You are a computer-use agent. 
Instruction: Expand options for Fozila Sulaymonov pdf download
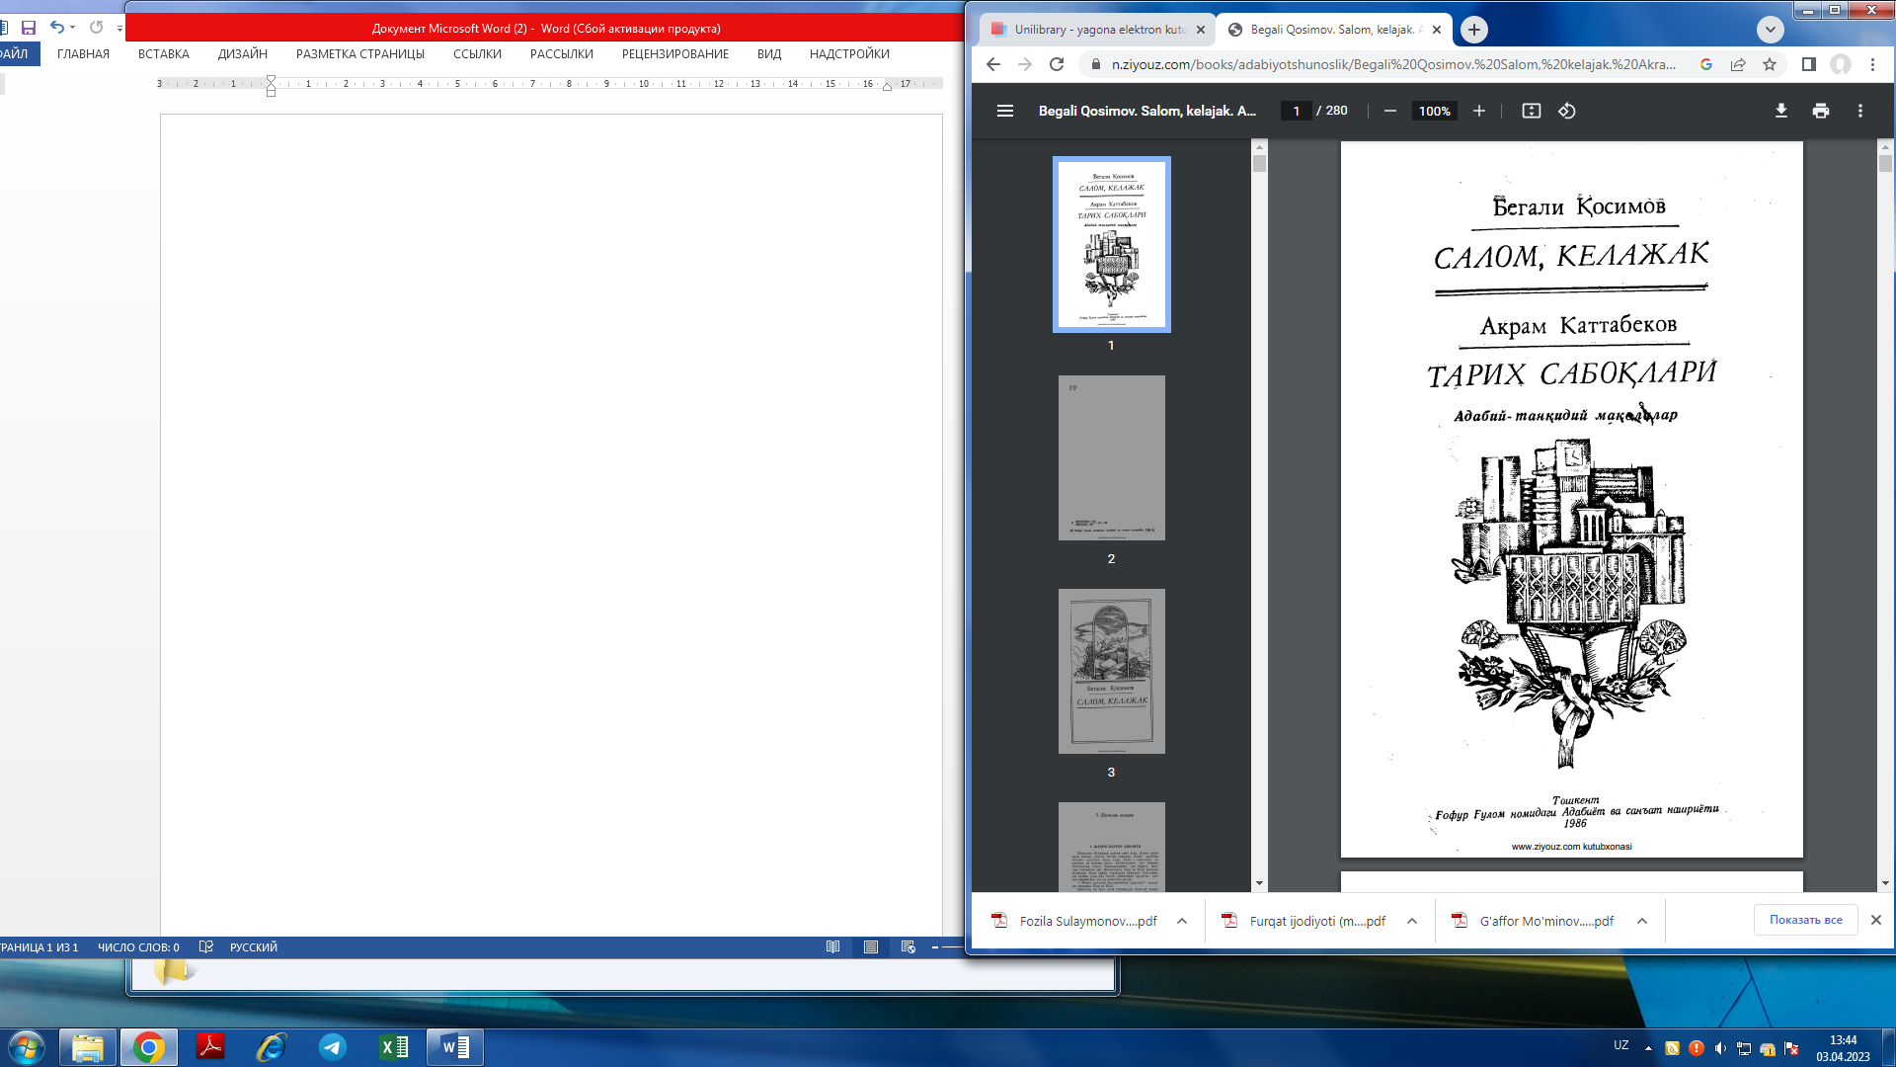click(x=1181, y=921)
